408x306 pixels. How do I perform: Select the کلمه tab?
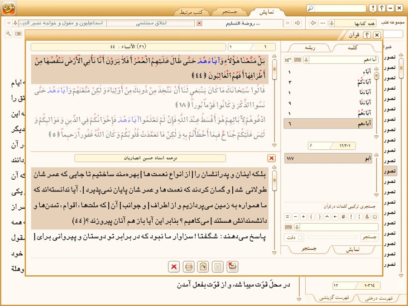click(353, 48)
